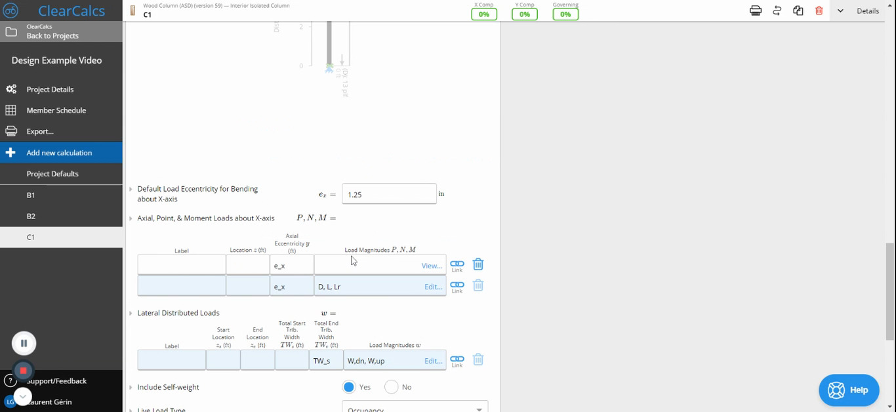Click the TW_s Total End Trib. Width field
896x412 pixels.
pos(326,360)
